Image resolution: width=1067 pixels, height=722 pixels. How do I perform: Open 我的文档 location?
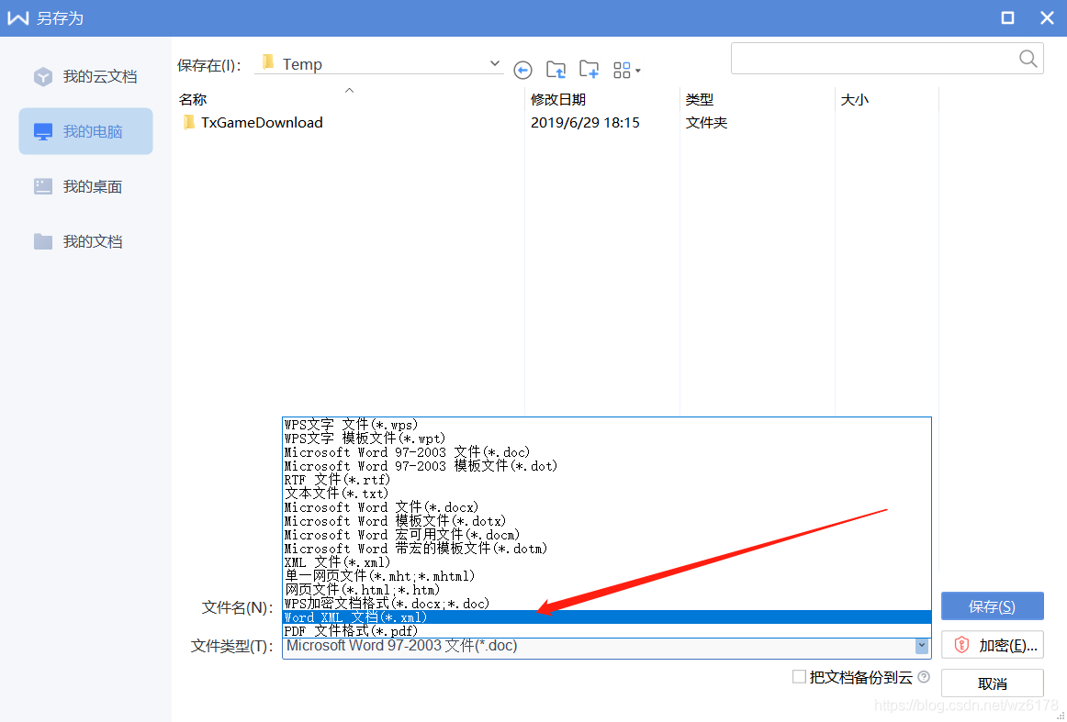[85, 241]
